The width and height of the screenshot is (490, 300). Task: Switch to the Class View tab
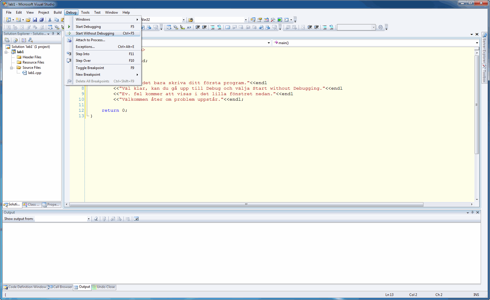[31, 205]
